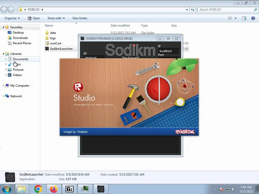Open the dropdown arrow after ROBLOX breadcrumb

(x=42, y=10)
